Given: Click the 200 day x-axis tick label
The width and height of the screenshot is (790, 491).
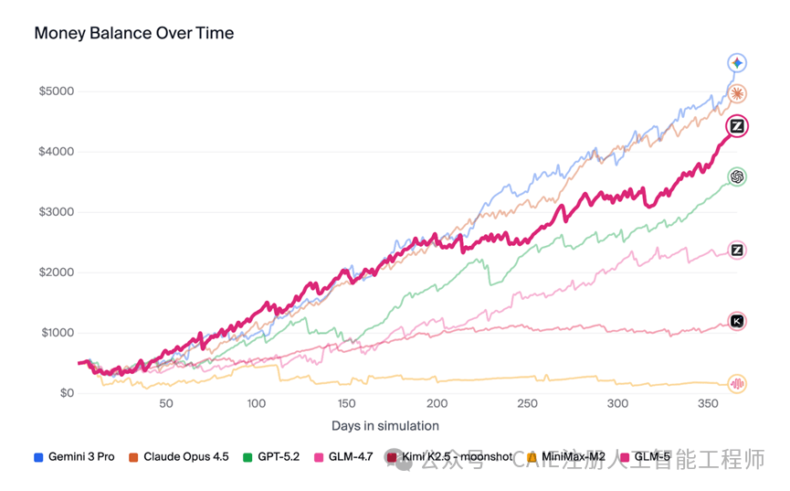Looking at the screenshot, I should pyautogui.click(x=437, y=404).
